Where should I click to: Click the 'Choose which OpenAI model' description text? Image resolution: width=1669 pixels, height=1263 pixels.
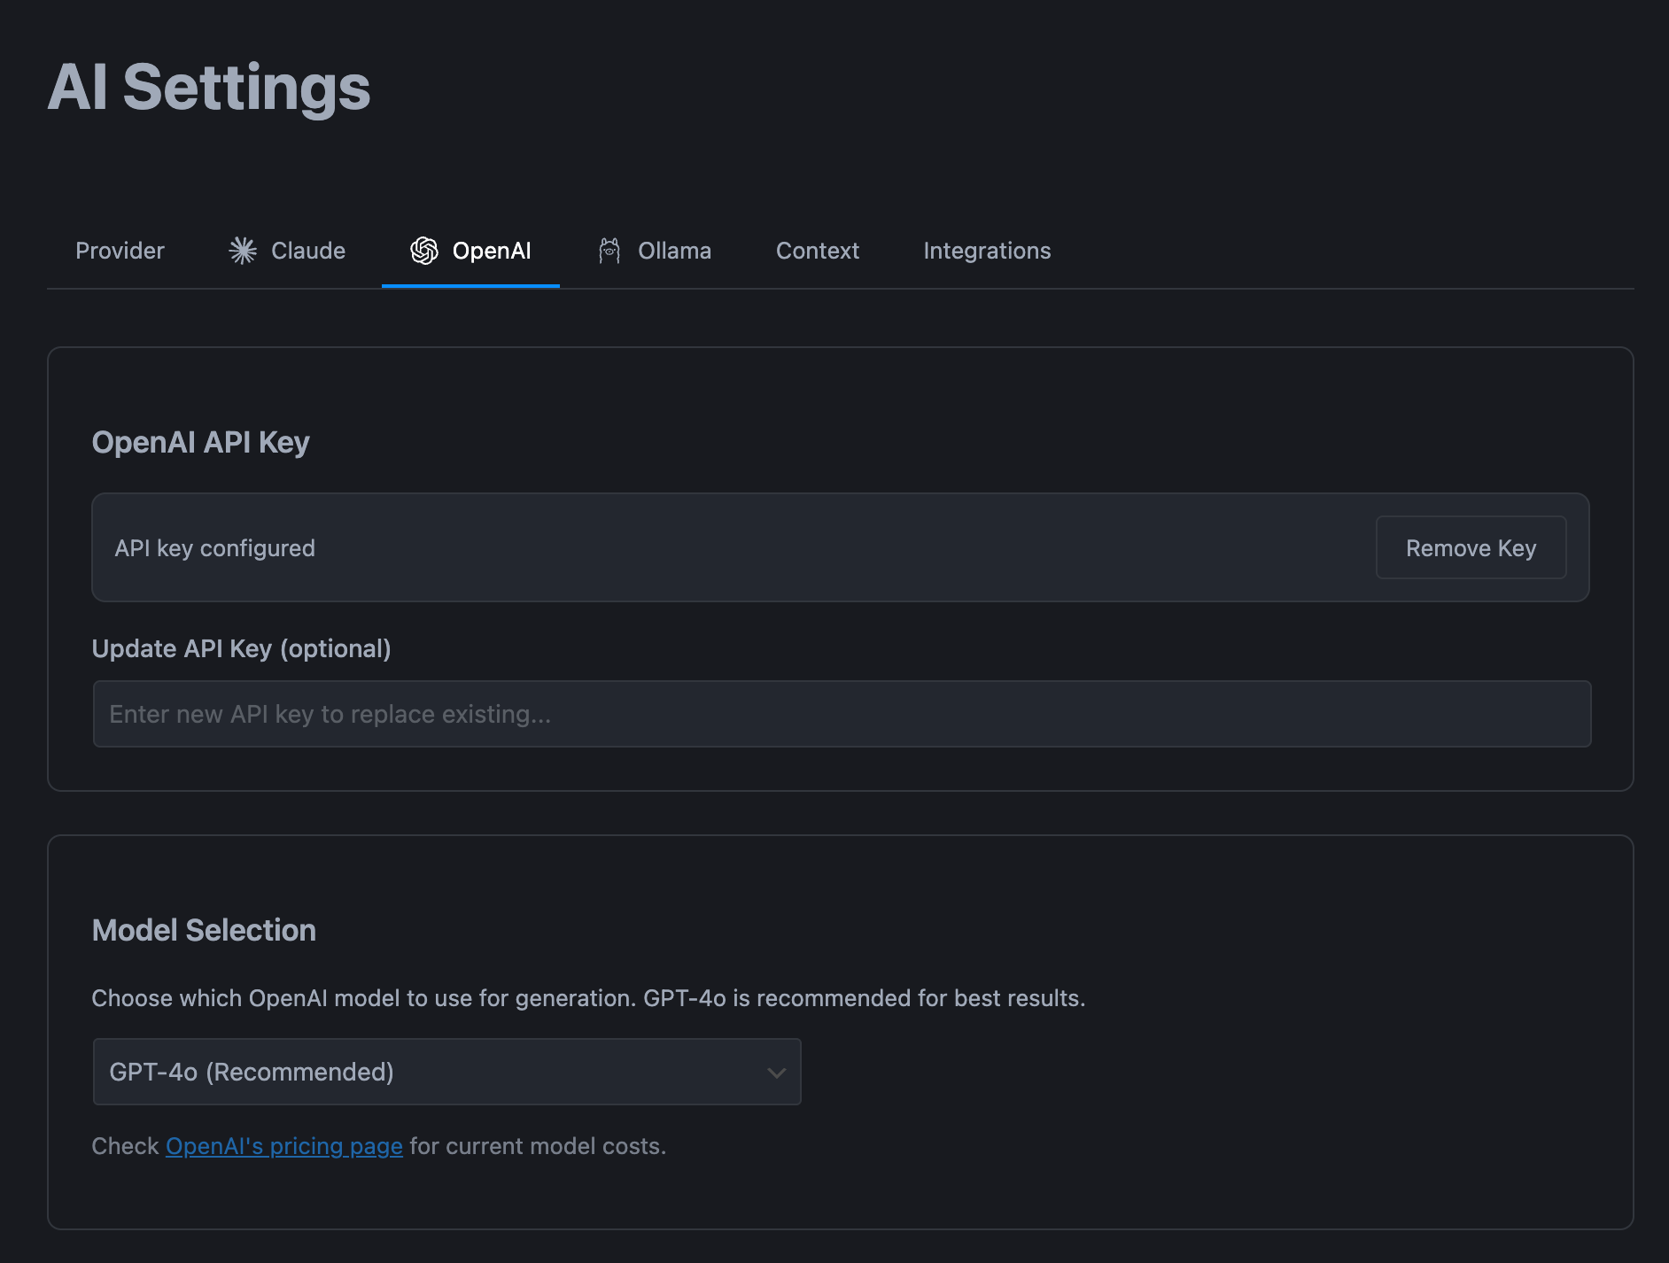(588, 998)
